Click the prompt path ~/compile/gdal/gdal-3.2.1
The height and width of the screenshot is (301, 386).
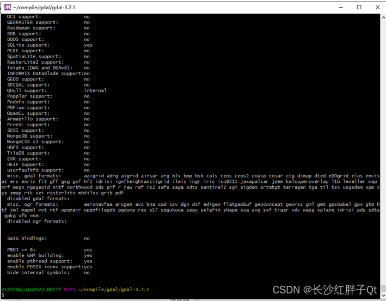tap(113, 290)
